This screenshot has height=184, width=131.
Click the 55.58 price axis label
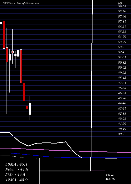tap(122, 32)
